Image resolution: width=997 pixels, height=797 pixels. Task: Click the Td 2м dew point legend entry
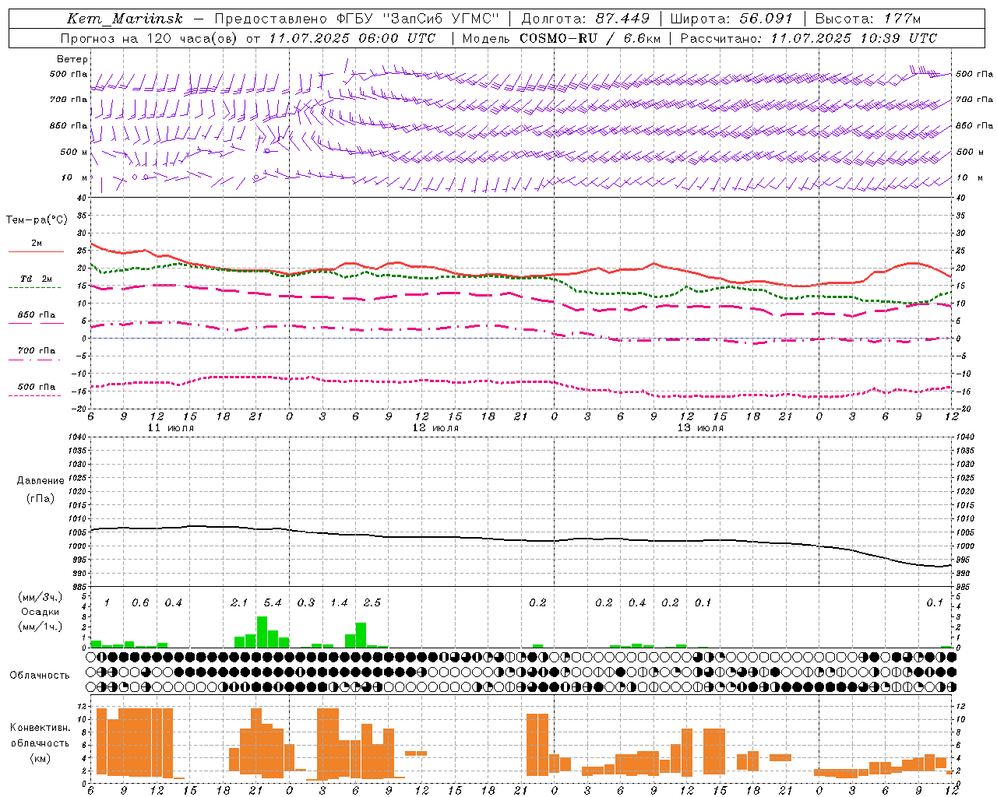coord(37,279)
